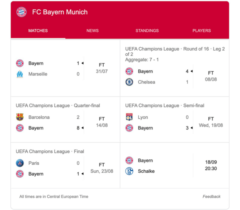Click the Barcelona club crest
Screen dimensions: 240x210
tap(20, 117)
